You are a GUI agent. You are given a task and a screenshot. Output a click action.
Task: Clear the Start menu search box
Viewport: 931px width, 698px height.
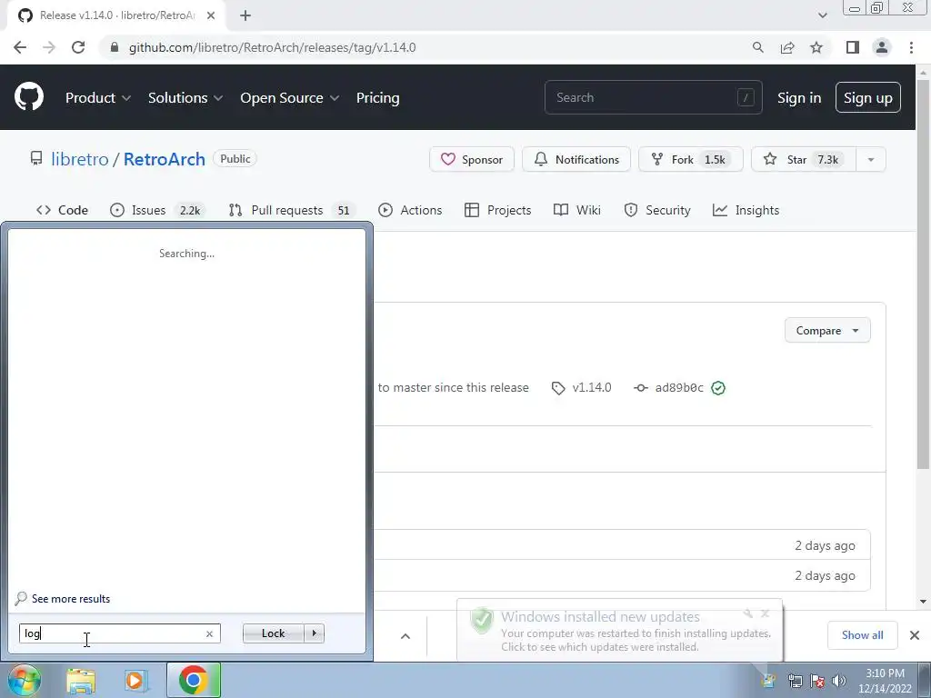[x=209, y=633]
